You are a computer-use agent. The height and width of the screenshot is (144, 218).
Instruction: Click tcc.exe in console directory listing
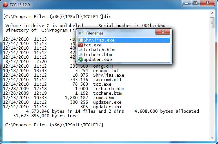coord(102,84)
